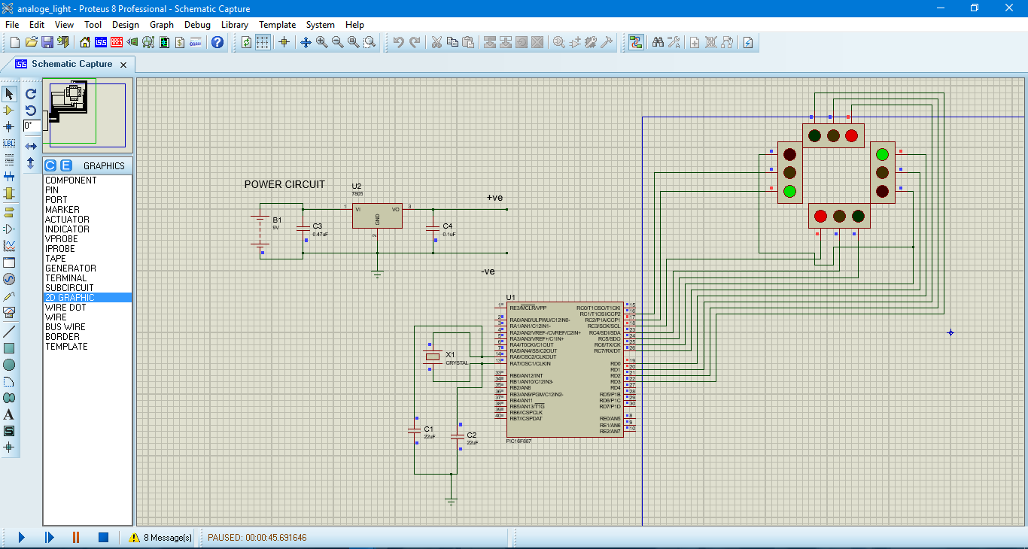
Task: Play the simulation
Action: pyautogui.click(x=21, y=537)
